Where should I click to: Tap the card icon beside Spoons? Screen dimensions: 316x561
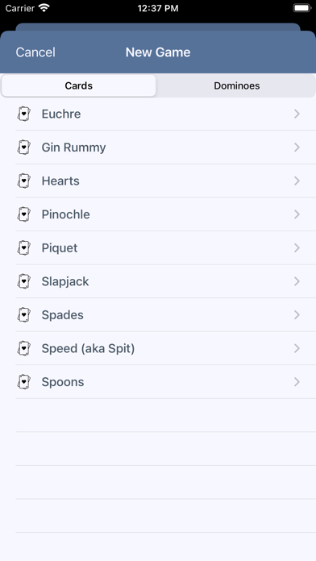pyautogui.click(x=23, y=382)
